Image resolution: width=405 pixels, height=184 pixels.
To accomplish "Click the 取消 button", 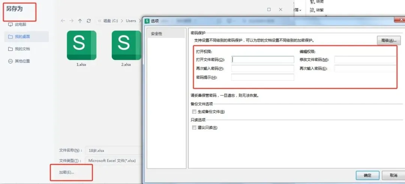I will [393, 175].
